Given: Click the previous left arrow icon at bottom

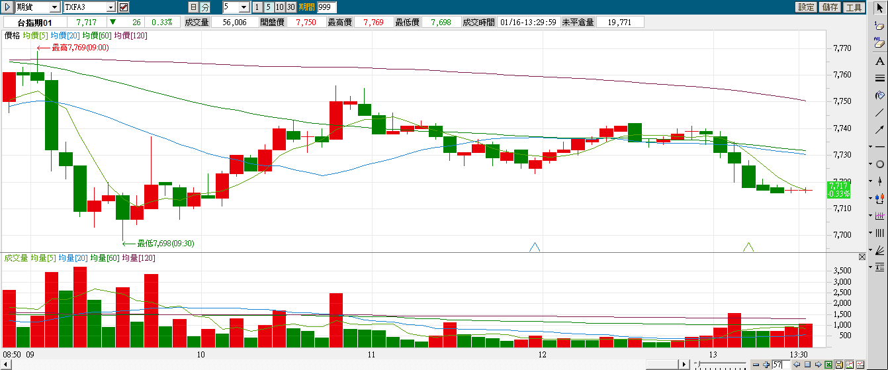Looking at the screenshot, I should tap(797, 365).
